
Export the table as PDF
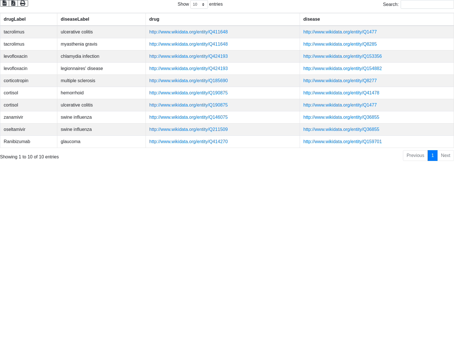[13, 3]
